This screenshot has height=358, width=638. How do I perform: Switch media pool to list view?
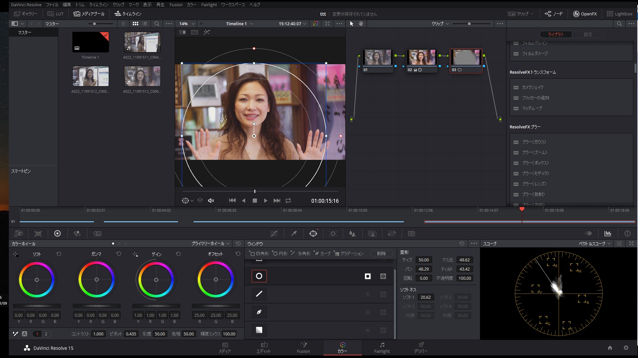[145, 24]
